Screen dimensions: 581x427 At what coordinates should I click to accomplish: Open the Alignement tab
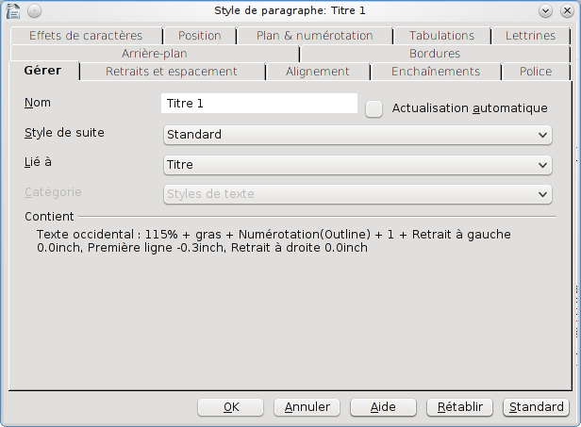tap(318, 72)
